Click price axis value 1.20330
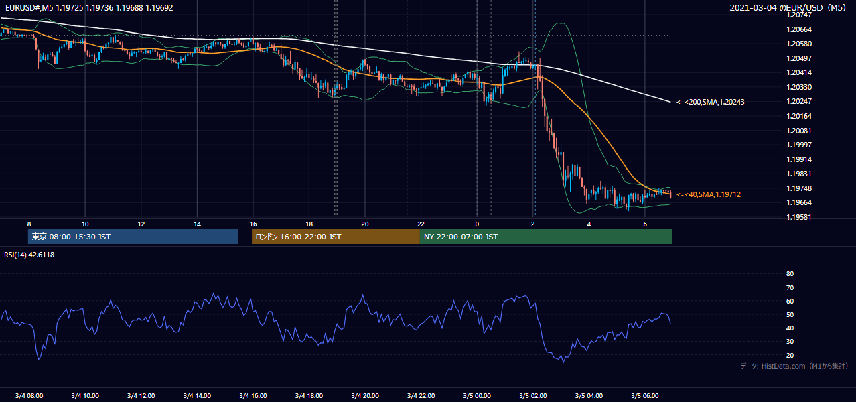 point(798,87)
